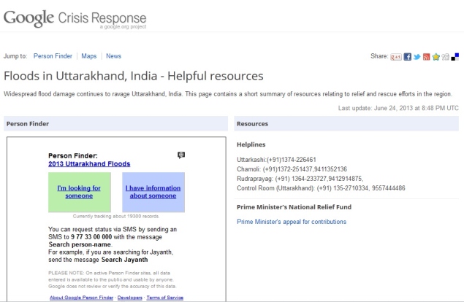Click the SMS number 9 77 33 00 000
Screen dimensions: 464x302
coord(91,237)
